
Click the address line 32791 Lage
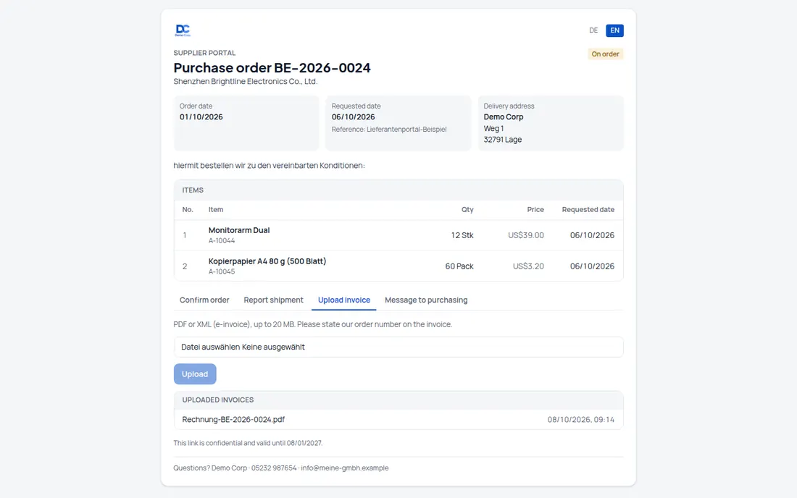503,140
